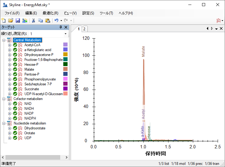Click the green check icon beside Hexose-P
This screenshot has height=167, width=225.
(15, 65)
